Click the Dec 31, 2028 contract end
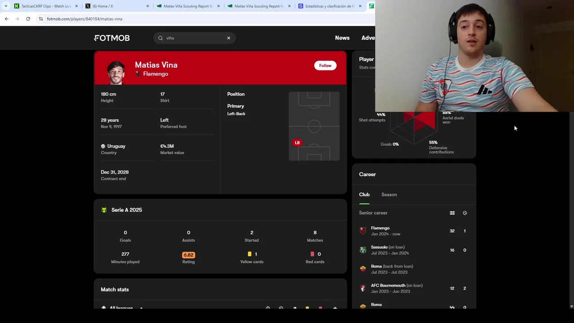This screenshot has width=574, height=323. [115, 172]
